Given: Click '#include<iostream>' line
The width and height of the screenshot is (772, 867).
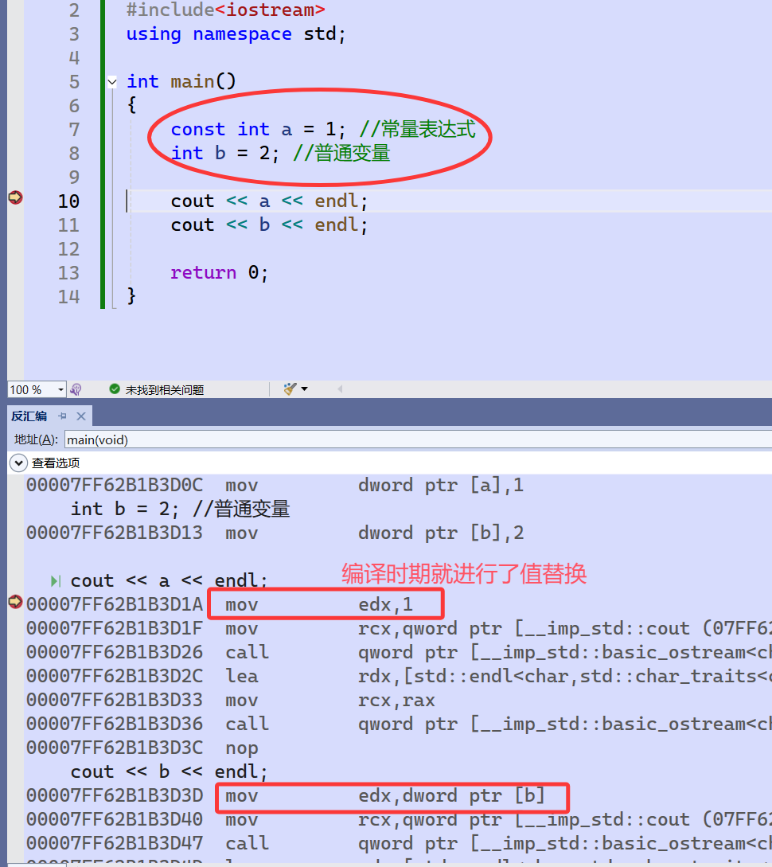Looking at the screenshot, I should [x=225, y=10].
